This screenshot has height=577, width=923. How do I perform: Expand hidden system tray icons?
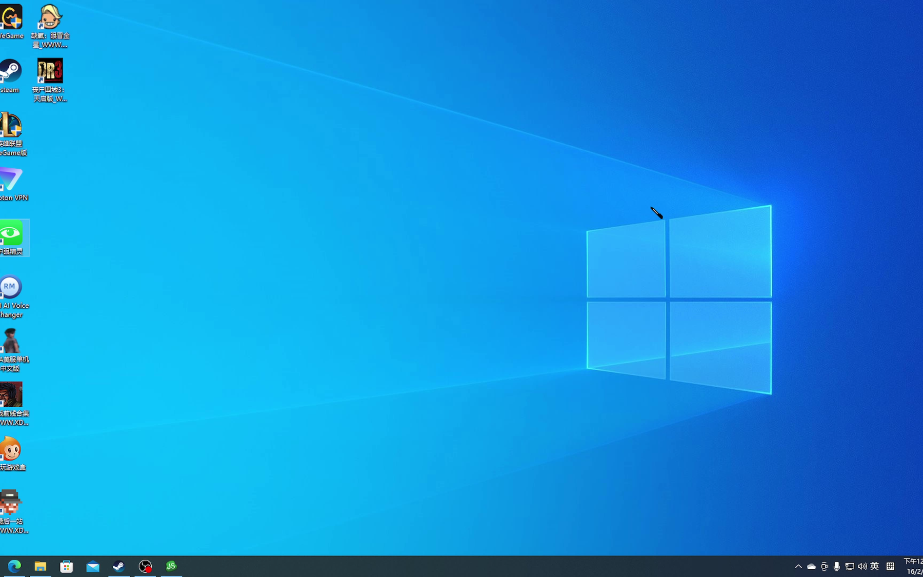[x=798, y=566]
